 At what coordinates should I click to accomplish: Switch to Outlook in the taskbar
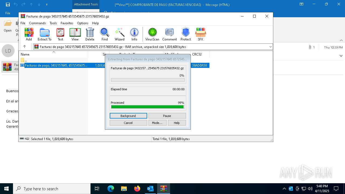click(x=150, y=189)
